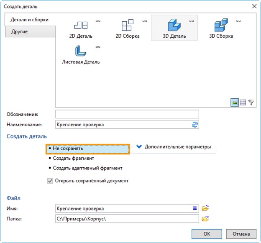Select Создать адаптивный фрагмент option
Screen dimensions: 261x243
(x=85, y=168)
